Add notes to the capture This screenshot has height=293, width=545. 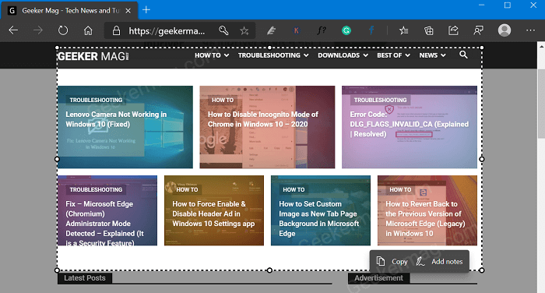click(x=440, y=261)
